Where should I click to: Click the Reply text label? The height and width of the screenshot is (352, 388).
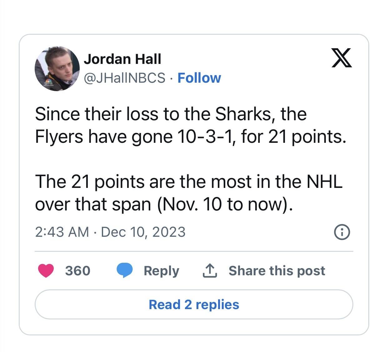tap(161, 271)
